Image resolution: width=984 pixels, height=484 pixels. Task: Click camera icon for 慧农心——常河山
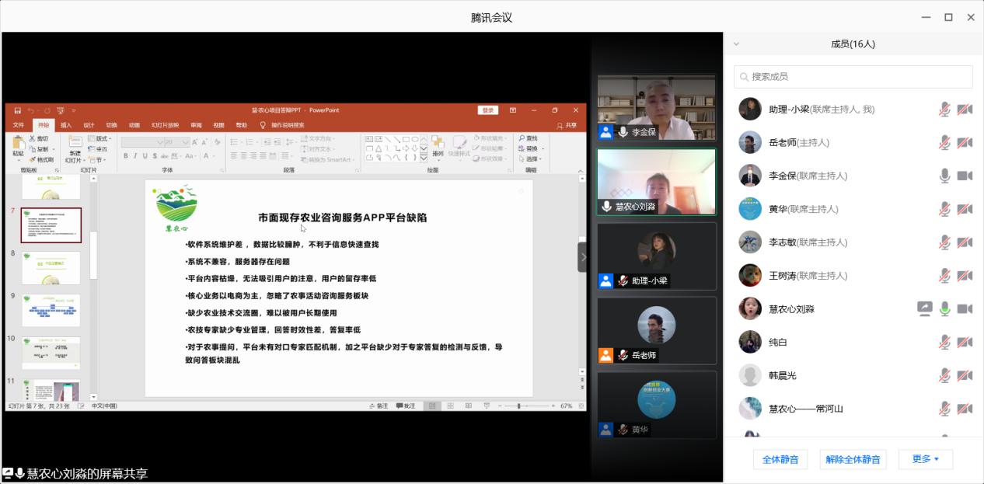[x=965, y=409]
